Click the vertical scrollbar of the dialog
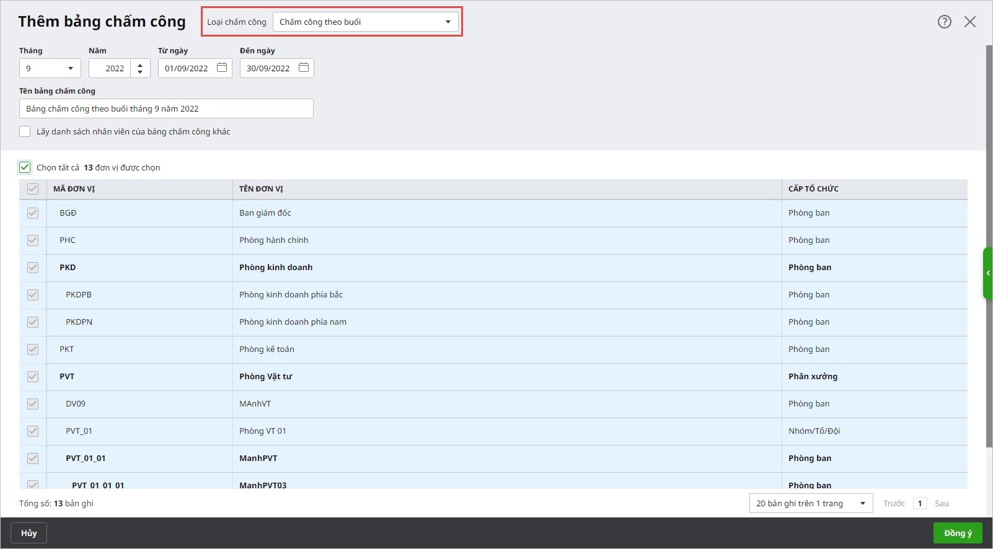 pyautogui.click(x=989, y=245)
